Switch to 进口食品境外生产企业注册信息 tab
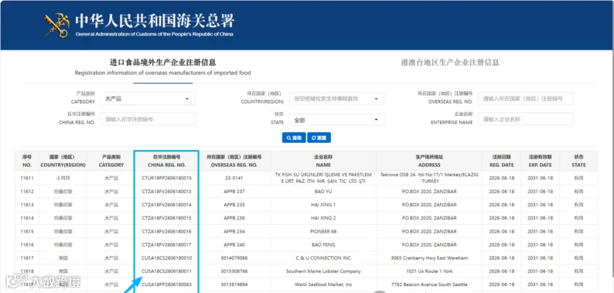Screen dimensions: 614x293 pos(163,67)
